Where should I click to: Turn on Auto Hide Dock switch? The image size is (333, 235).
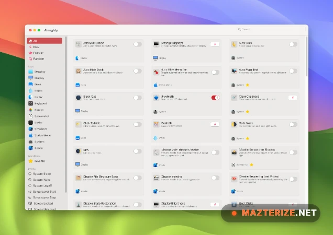tap(137, 71)
